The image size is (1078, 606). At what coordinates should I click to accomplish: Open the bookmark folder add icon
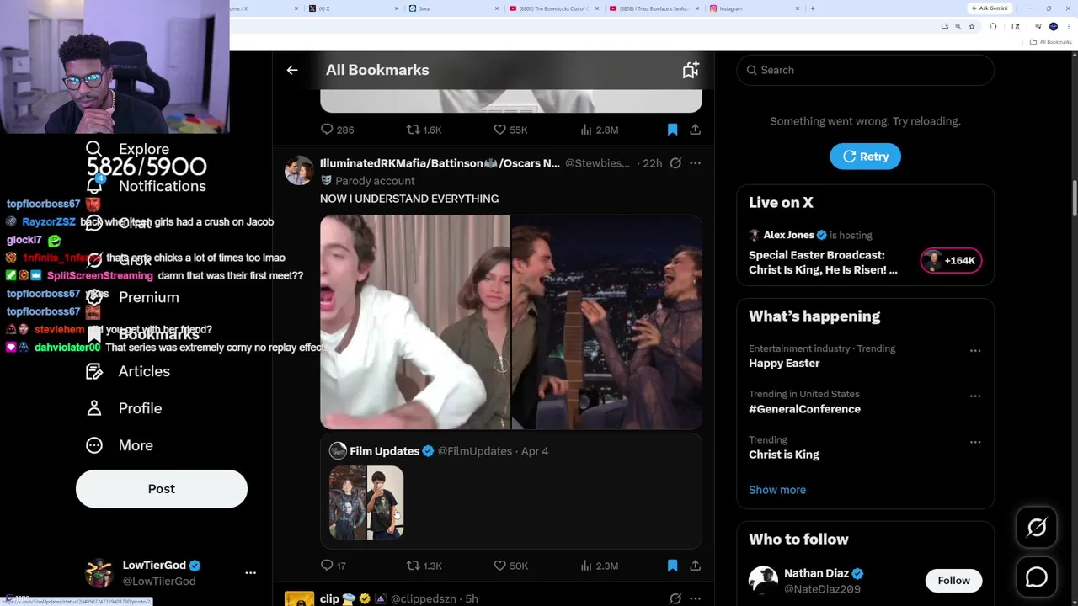pos(691,70)
